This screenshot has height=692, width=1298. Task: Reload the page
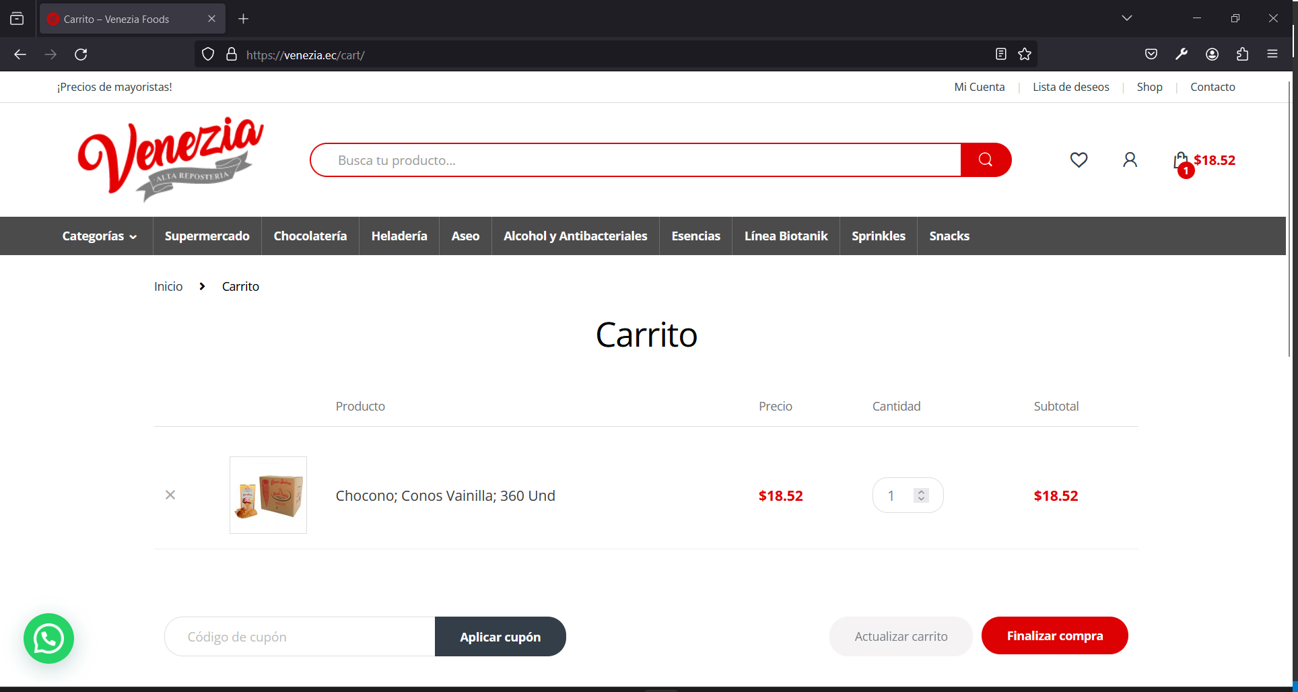tap(81, 55)
